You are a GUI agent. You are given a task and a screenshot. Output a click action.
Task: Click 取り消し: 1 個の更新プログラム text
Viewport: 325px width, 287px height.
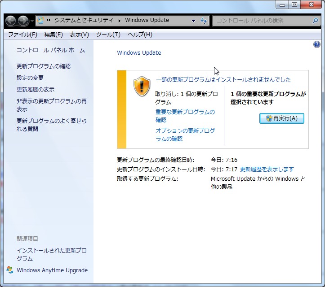click(x=187, y=98)
